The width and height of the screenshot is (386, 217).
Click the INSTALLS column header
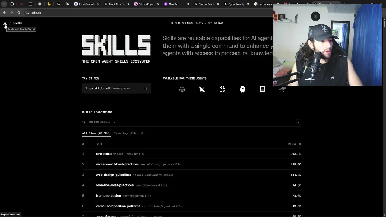[x=294, y=144]
